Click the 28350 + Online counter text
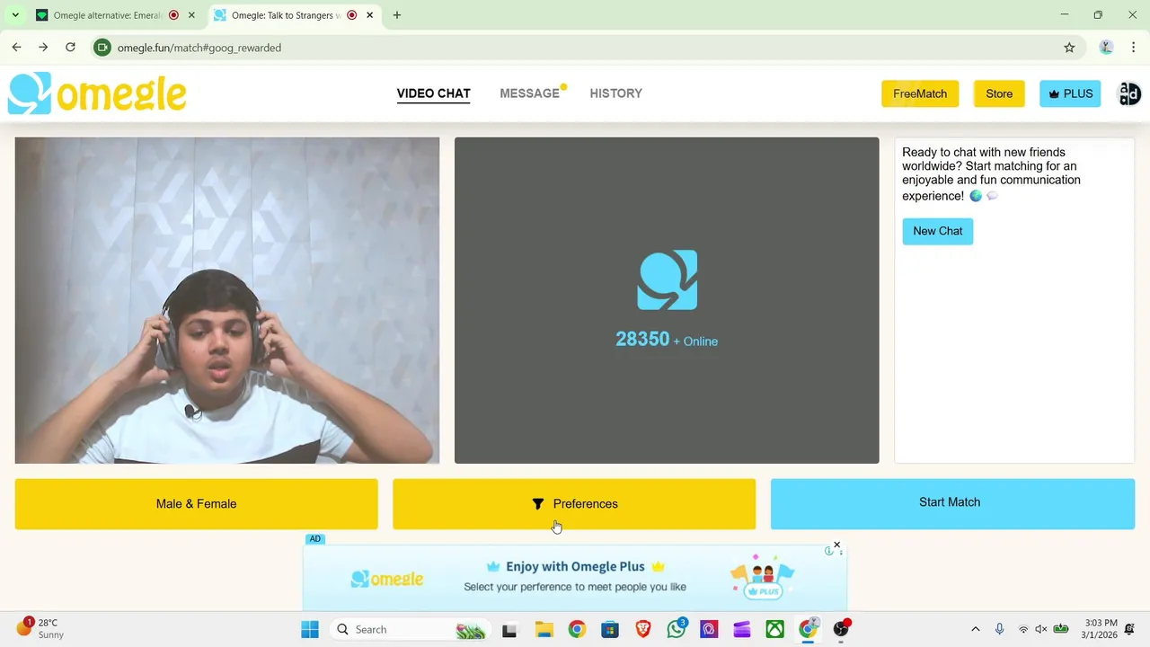 coord(667,340)
